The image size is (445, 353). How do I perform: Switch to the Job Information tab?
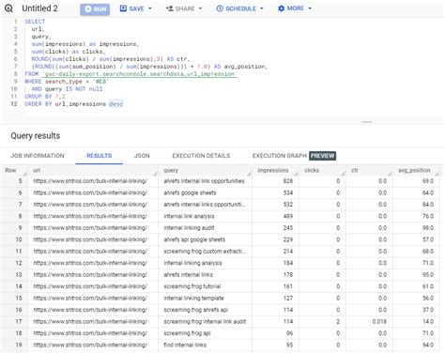pos(38,156)
